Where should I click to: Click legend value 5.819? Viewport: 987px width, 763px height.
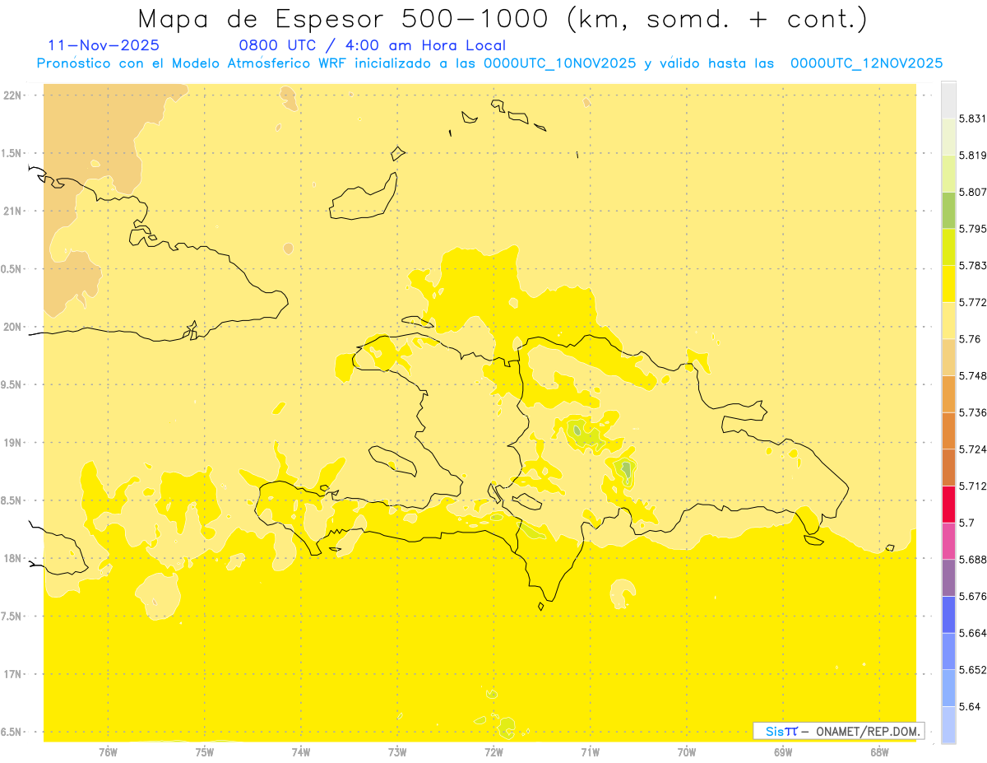click(x=972, y=156)
